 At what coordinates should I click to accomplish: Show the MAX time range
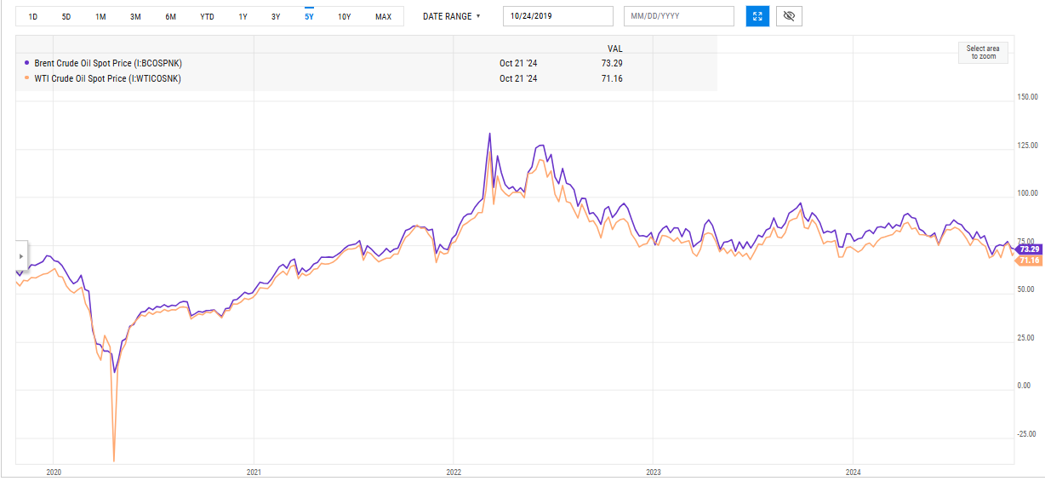point(383,17)
